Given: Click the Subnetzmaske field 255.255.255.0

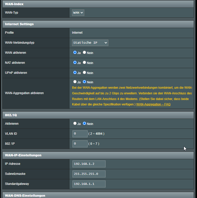Looking at the screenshot, I should pyautogui.click(x=89, y=174).
